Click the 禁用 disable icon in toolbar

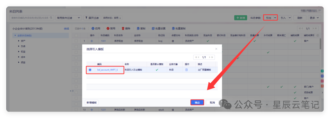pos(108,28)
